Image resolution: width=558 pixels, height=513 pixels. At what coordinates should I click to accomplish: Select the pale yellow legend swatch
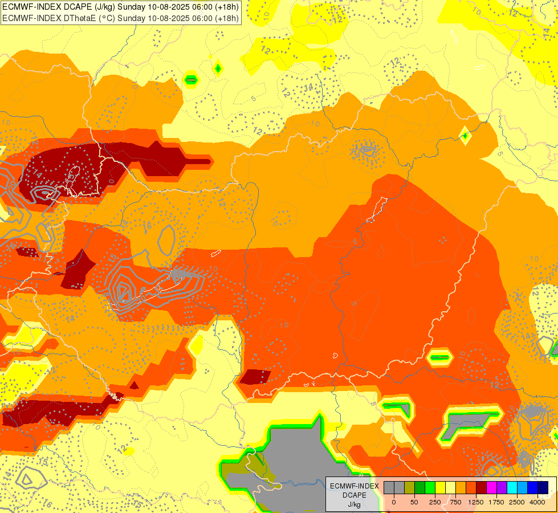450,487
